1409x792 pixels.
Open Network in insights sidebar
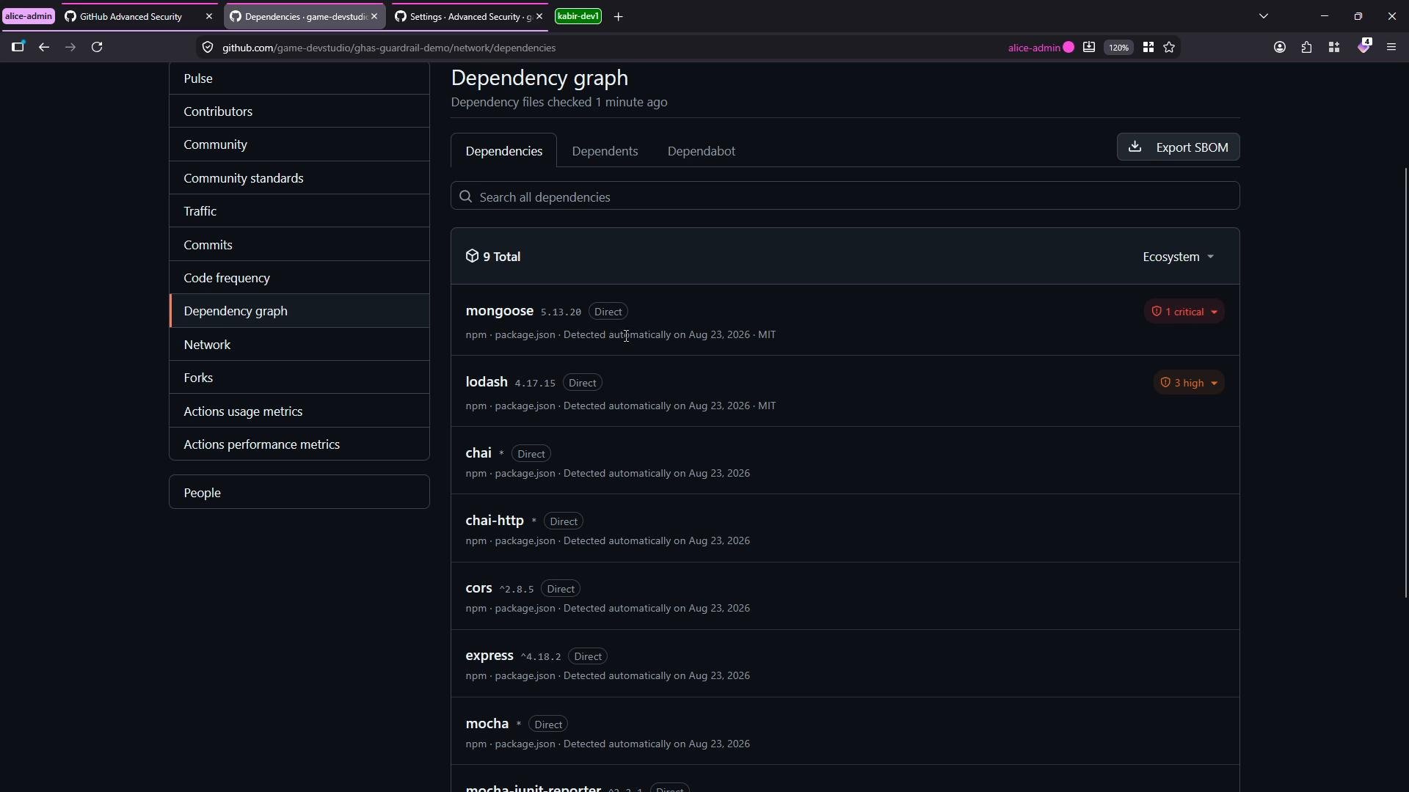(x=299, y=345)
